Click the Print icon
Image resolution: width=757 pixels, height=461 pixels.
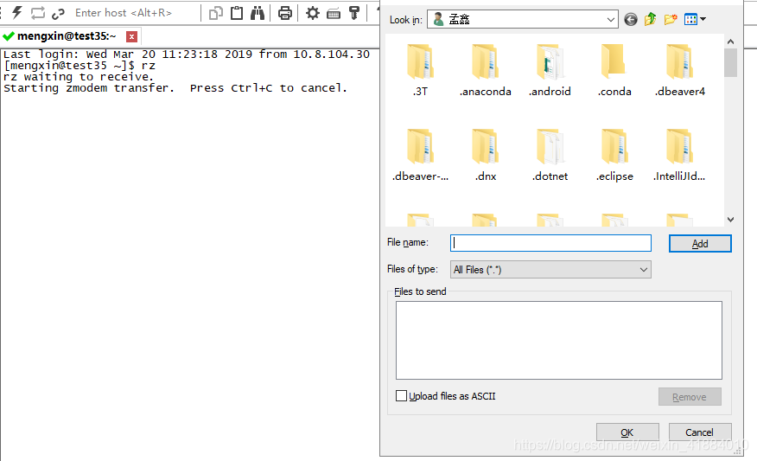(x=285, y=13)
